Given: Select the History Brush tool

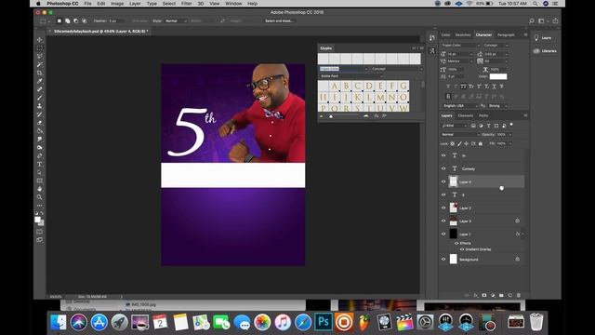Looking at the screenshot, I should (x=39, y=114).
